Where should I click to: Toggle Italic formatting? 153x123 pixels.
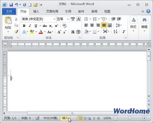point(30,26)
